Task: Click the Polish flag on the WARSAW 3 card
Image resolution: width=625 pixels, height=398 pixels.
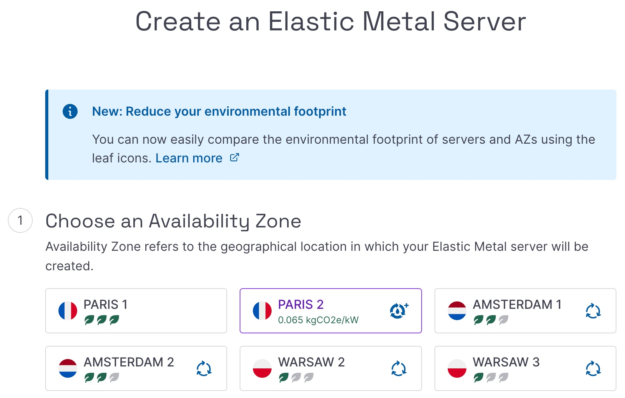Action: (x=457, y=368)
